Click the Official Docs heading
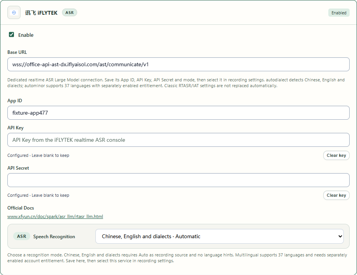This screenshot has height=275, width=357. coord(21,208)
